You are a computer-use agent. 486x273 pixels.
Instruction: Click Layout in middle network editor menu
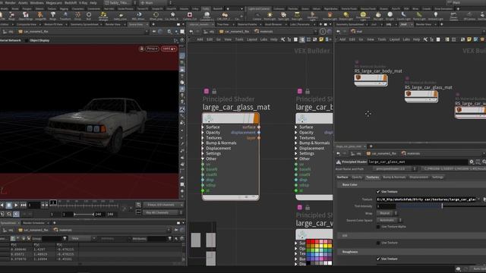(x=252, y=39)
